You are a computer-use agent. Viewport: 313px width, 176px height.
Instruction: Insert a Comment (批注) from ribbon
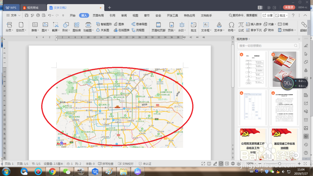(x=193, y=27)
